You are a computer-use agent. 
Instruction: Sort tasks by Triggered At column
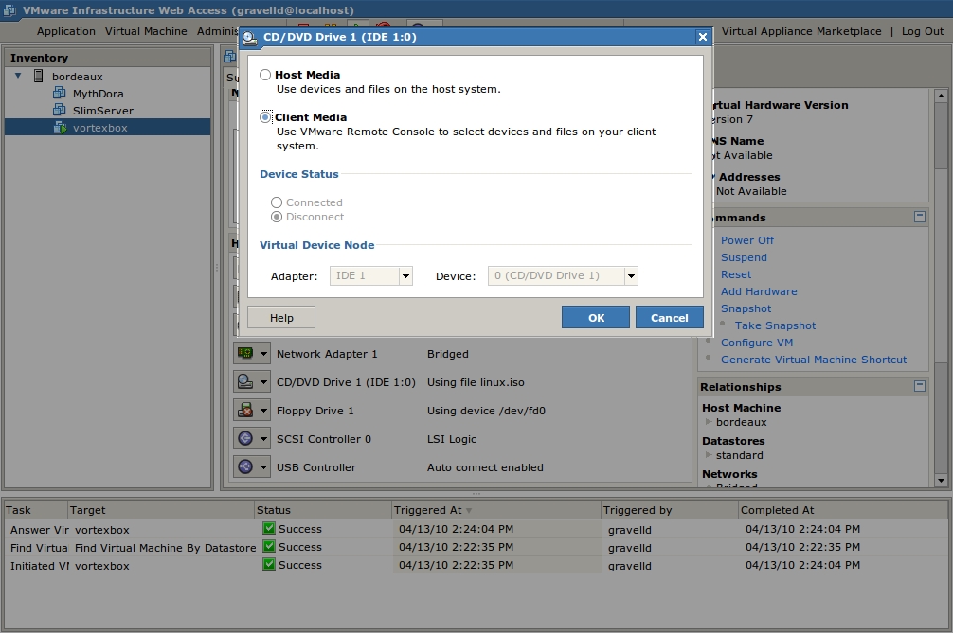coord(496,510)
